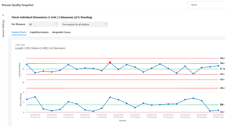Switch to the Control Charts tab

(19, 32)
